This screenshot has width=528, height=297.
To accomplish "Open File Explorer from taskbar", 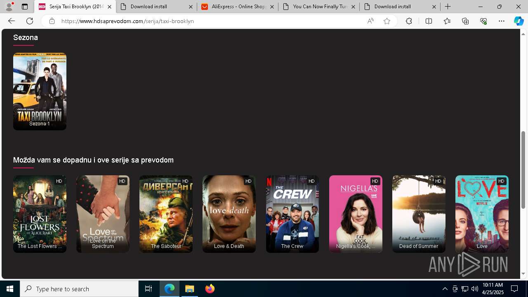I will click(190, 289).
